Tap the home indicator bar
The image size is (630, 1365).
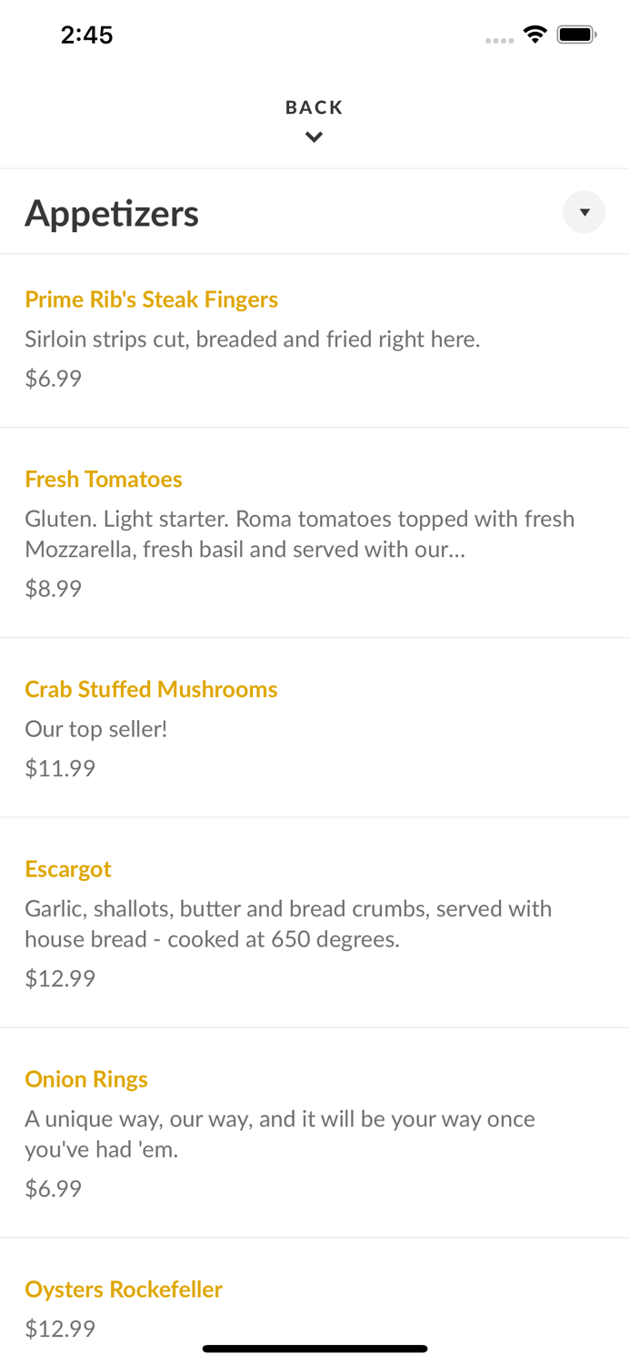click(315, 1349)
